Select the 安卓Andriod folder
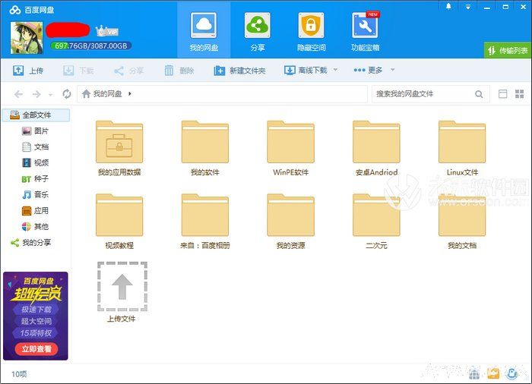The image size is (532, 384). [376, 148]
